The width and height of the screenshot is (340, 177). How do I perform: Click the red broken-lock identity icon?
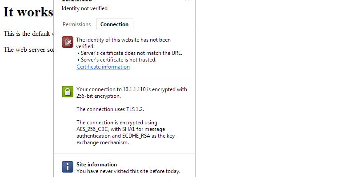pyautogui.click(x=68, y=42)
